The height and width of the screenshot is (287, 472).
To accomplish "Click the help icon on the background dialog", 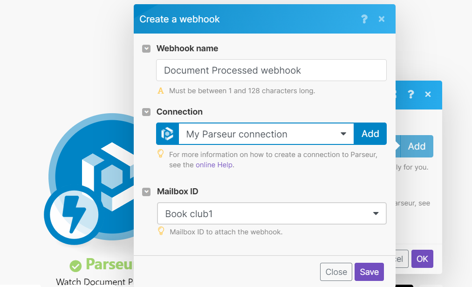I will click(x=410, y=94).
